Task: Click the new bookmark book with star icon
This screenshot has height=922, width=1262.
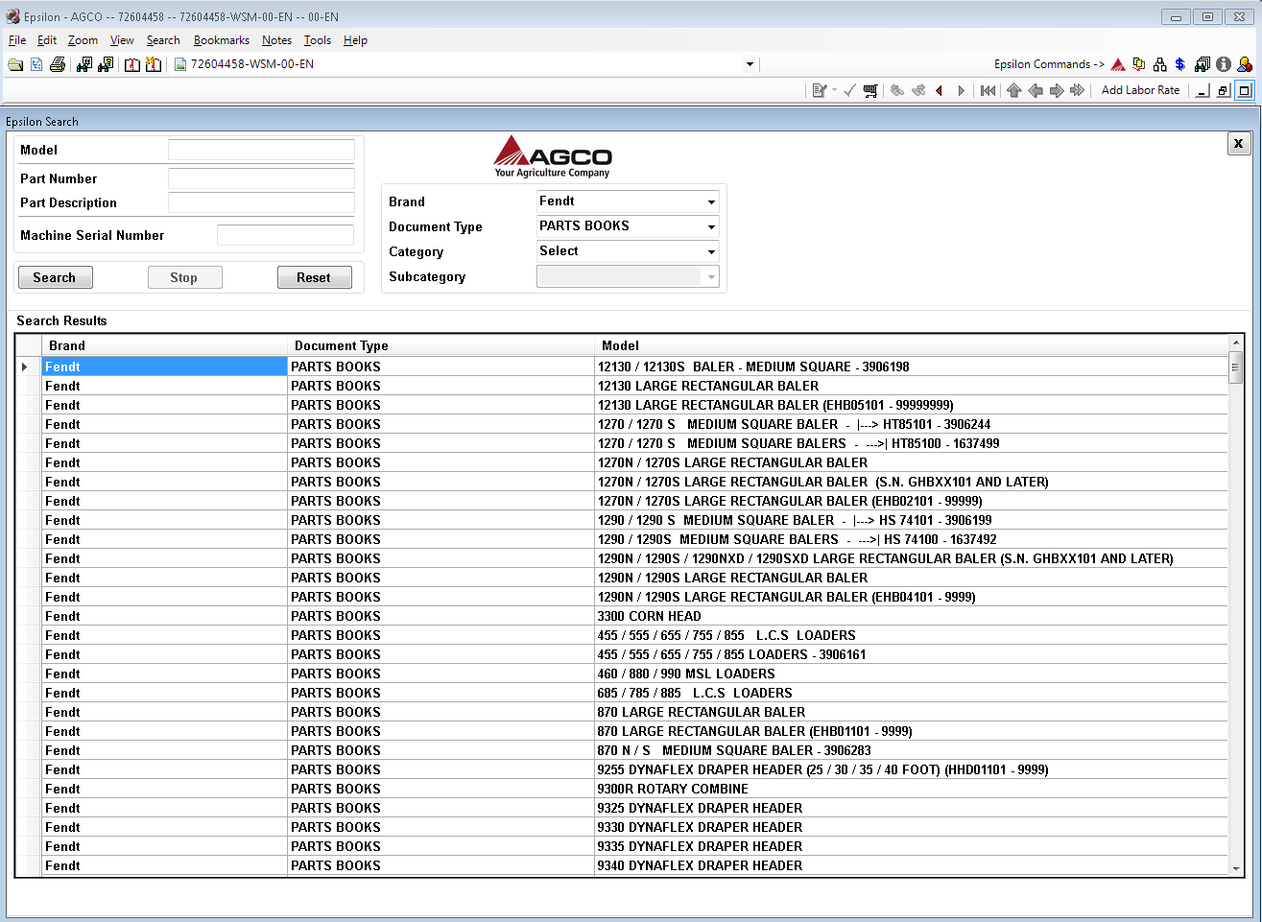Action: click(x=153, y=64)
